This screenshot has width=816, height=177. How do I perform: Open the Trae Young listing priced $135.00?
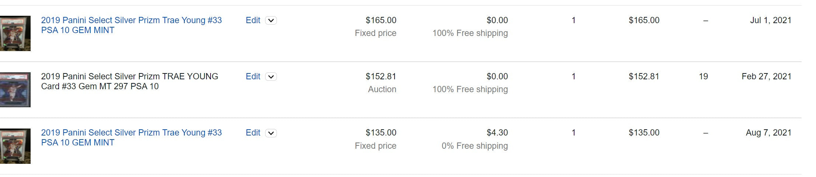pyautogui.click(x=131, y=137)
